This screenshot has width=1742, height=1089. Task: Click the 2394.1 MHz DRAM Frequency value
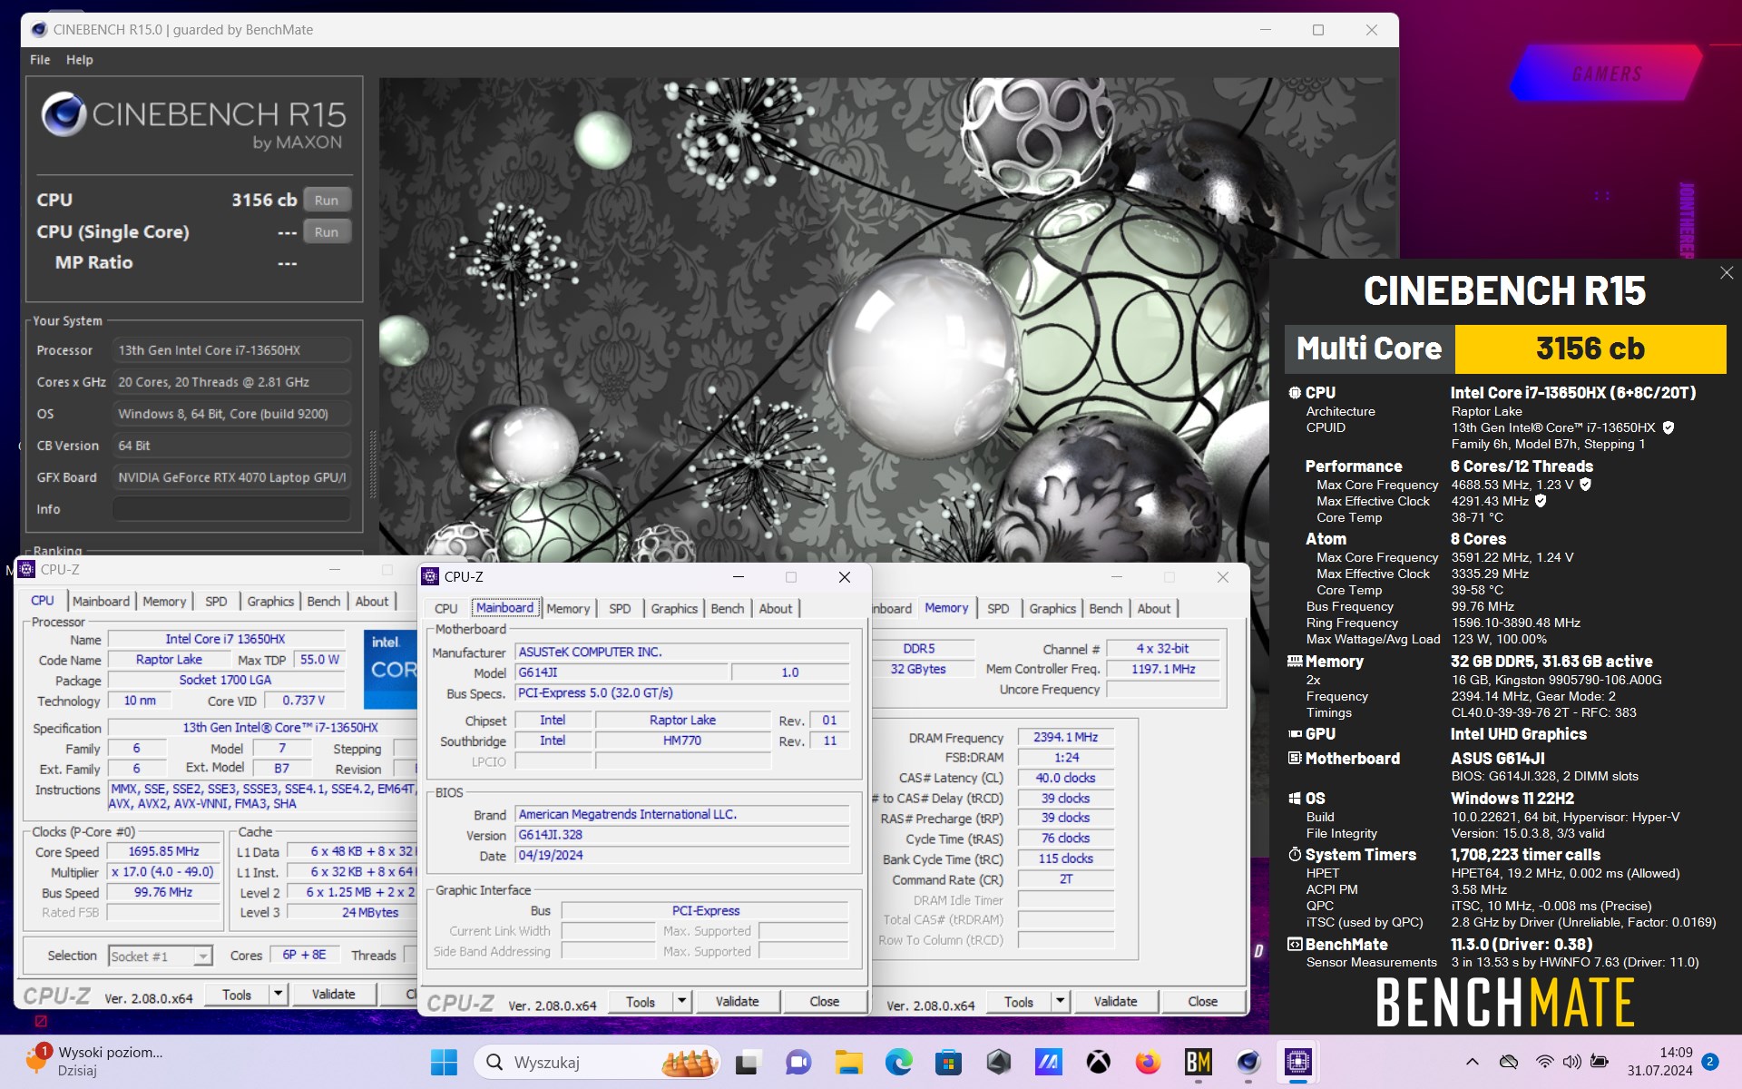click(x=1065, y=738)
